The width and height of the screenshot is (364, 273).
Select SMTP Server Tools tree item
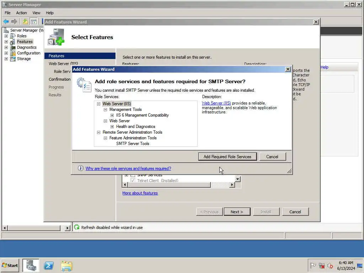[133, 144]
